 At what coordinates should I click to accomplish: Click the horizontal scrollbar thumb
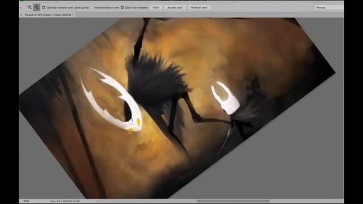pos(233,201)
